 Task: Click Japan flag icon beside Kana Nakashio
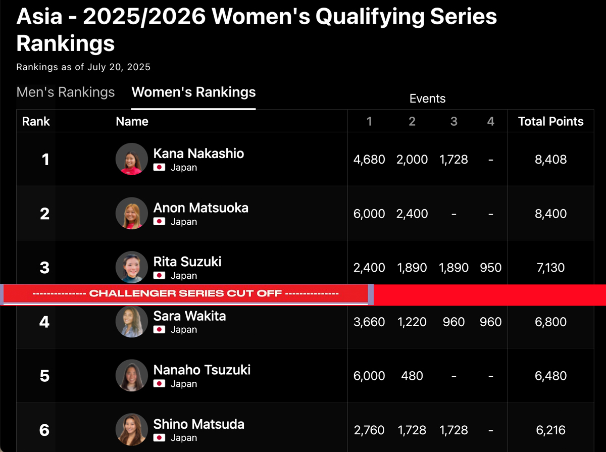160,168
